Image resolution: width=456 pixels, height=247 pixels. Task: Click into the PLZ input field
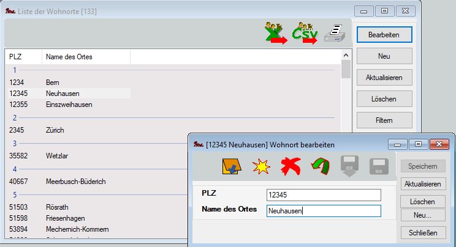click(323, 195)
